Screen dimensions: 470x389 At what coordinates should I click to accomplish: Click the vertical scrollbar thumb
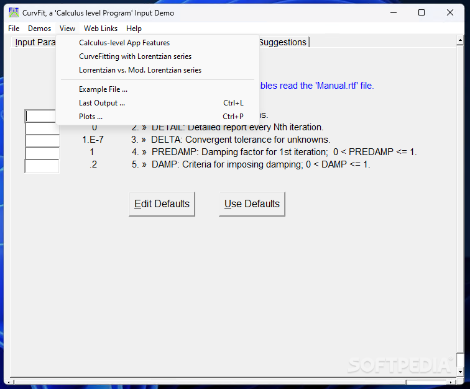coord(460,360)
